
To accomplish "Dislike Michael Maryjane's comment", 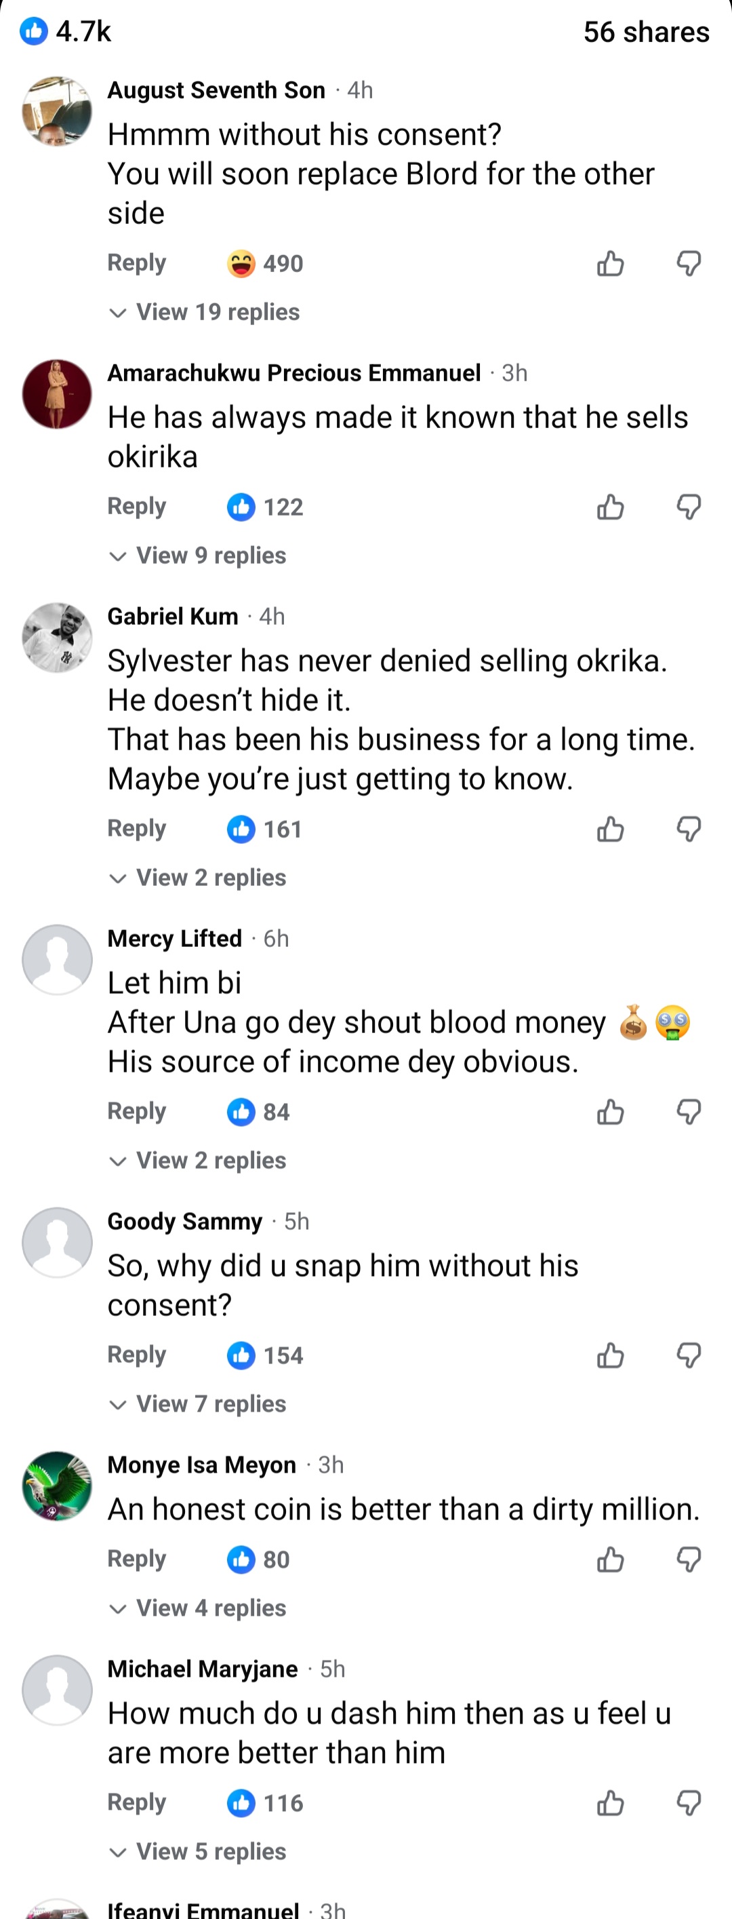I will pyautogui.click(x=689, y=1803).
